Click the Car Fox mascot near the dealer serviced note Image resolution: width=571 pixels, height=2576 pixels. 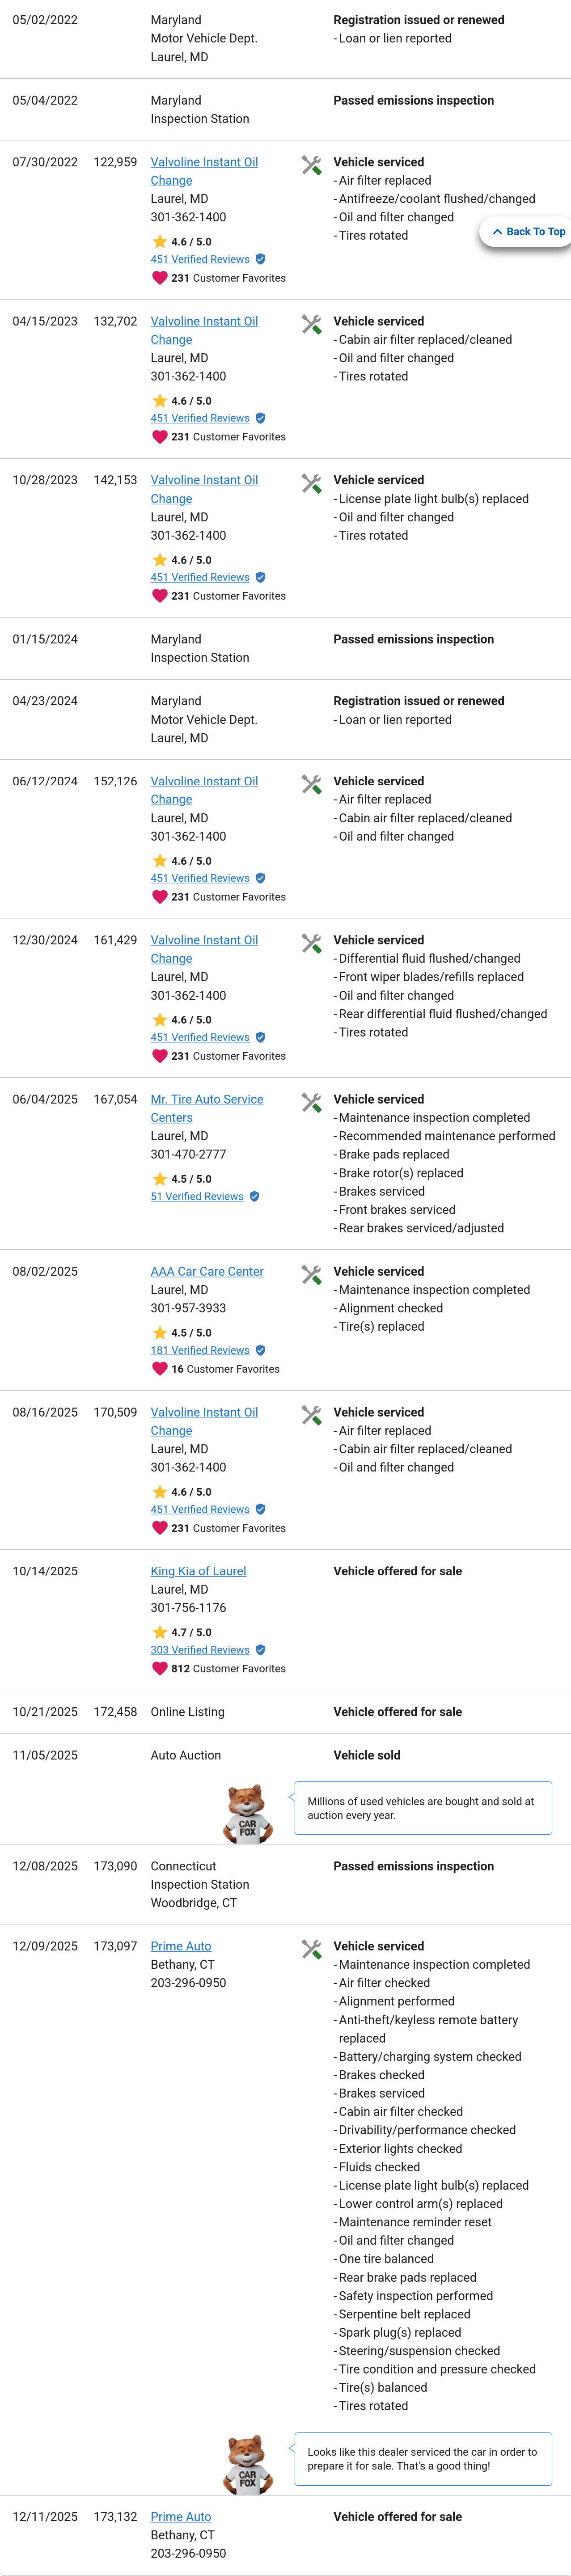tap(246, 2463)
